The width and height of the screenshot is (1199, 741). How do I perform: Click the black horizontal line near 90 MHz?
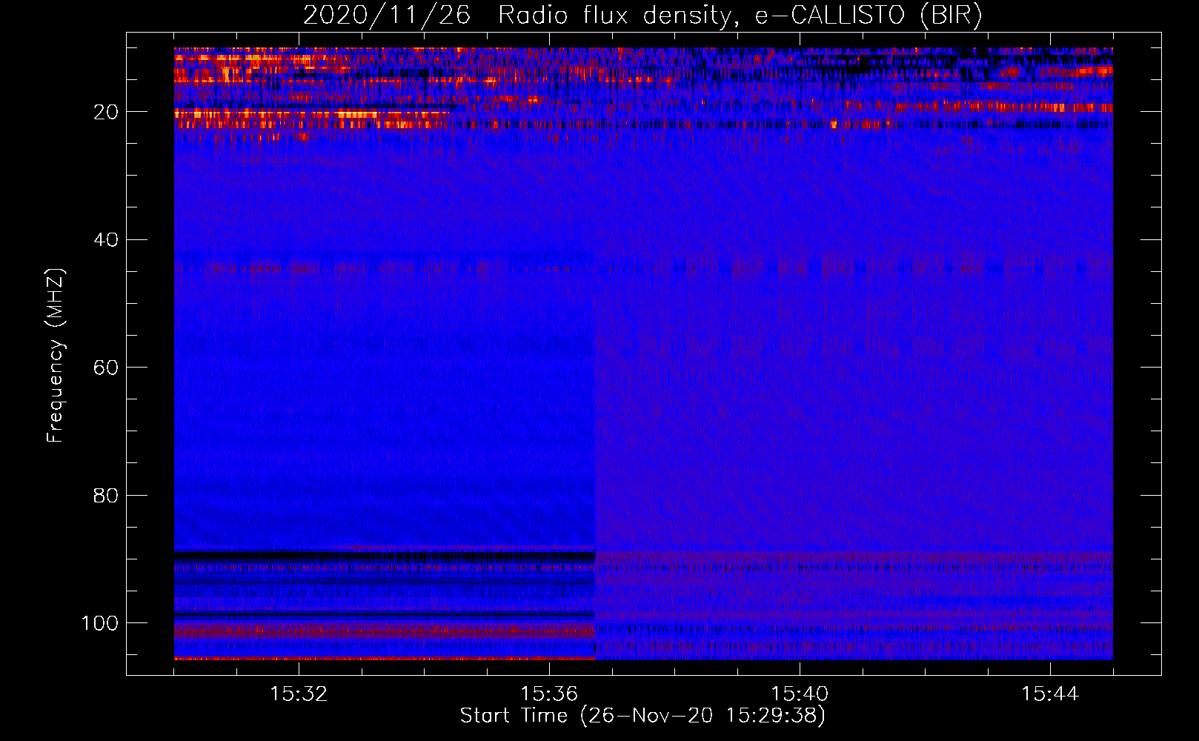tap(385, 556)
